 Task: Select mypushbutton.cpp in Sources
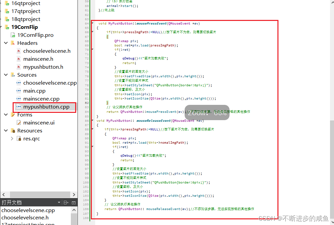(46, 107)
